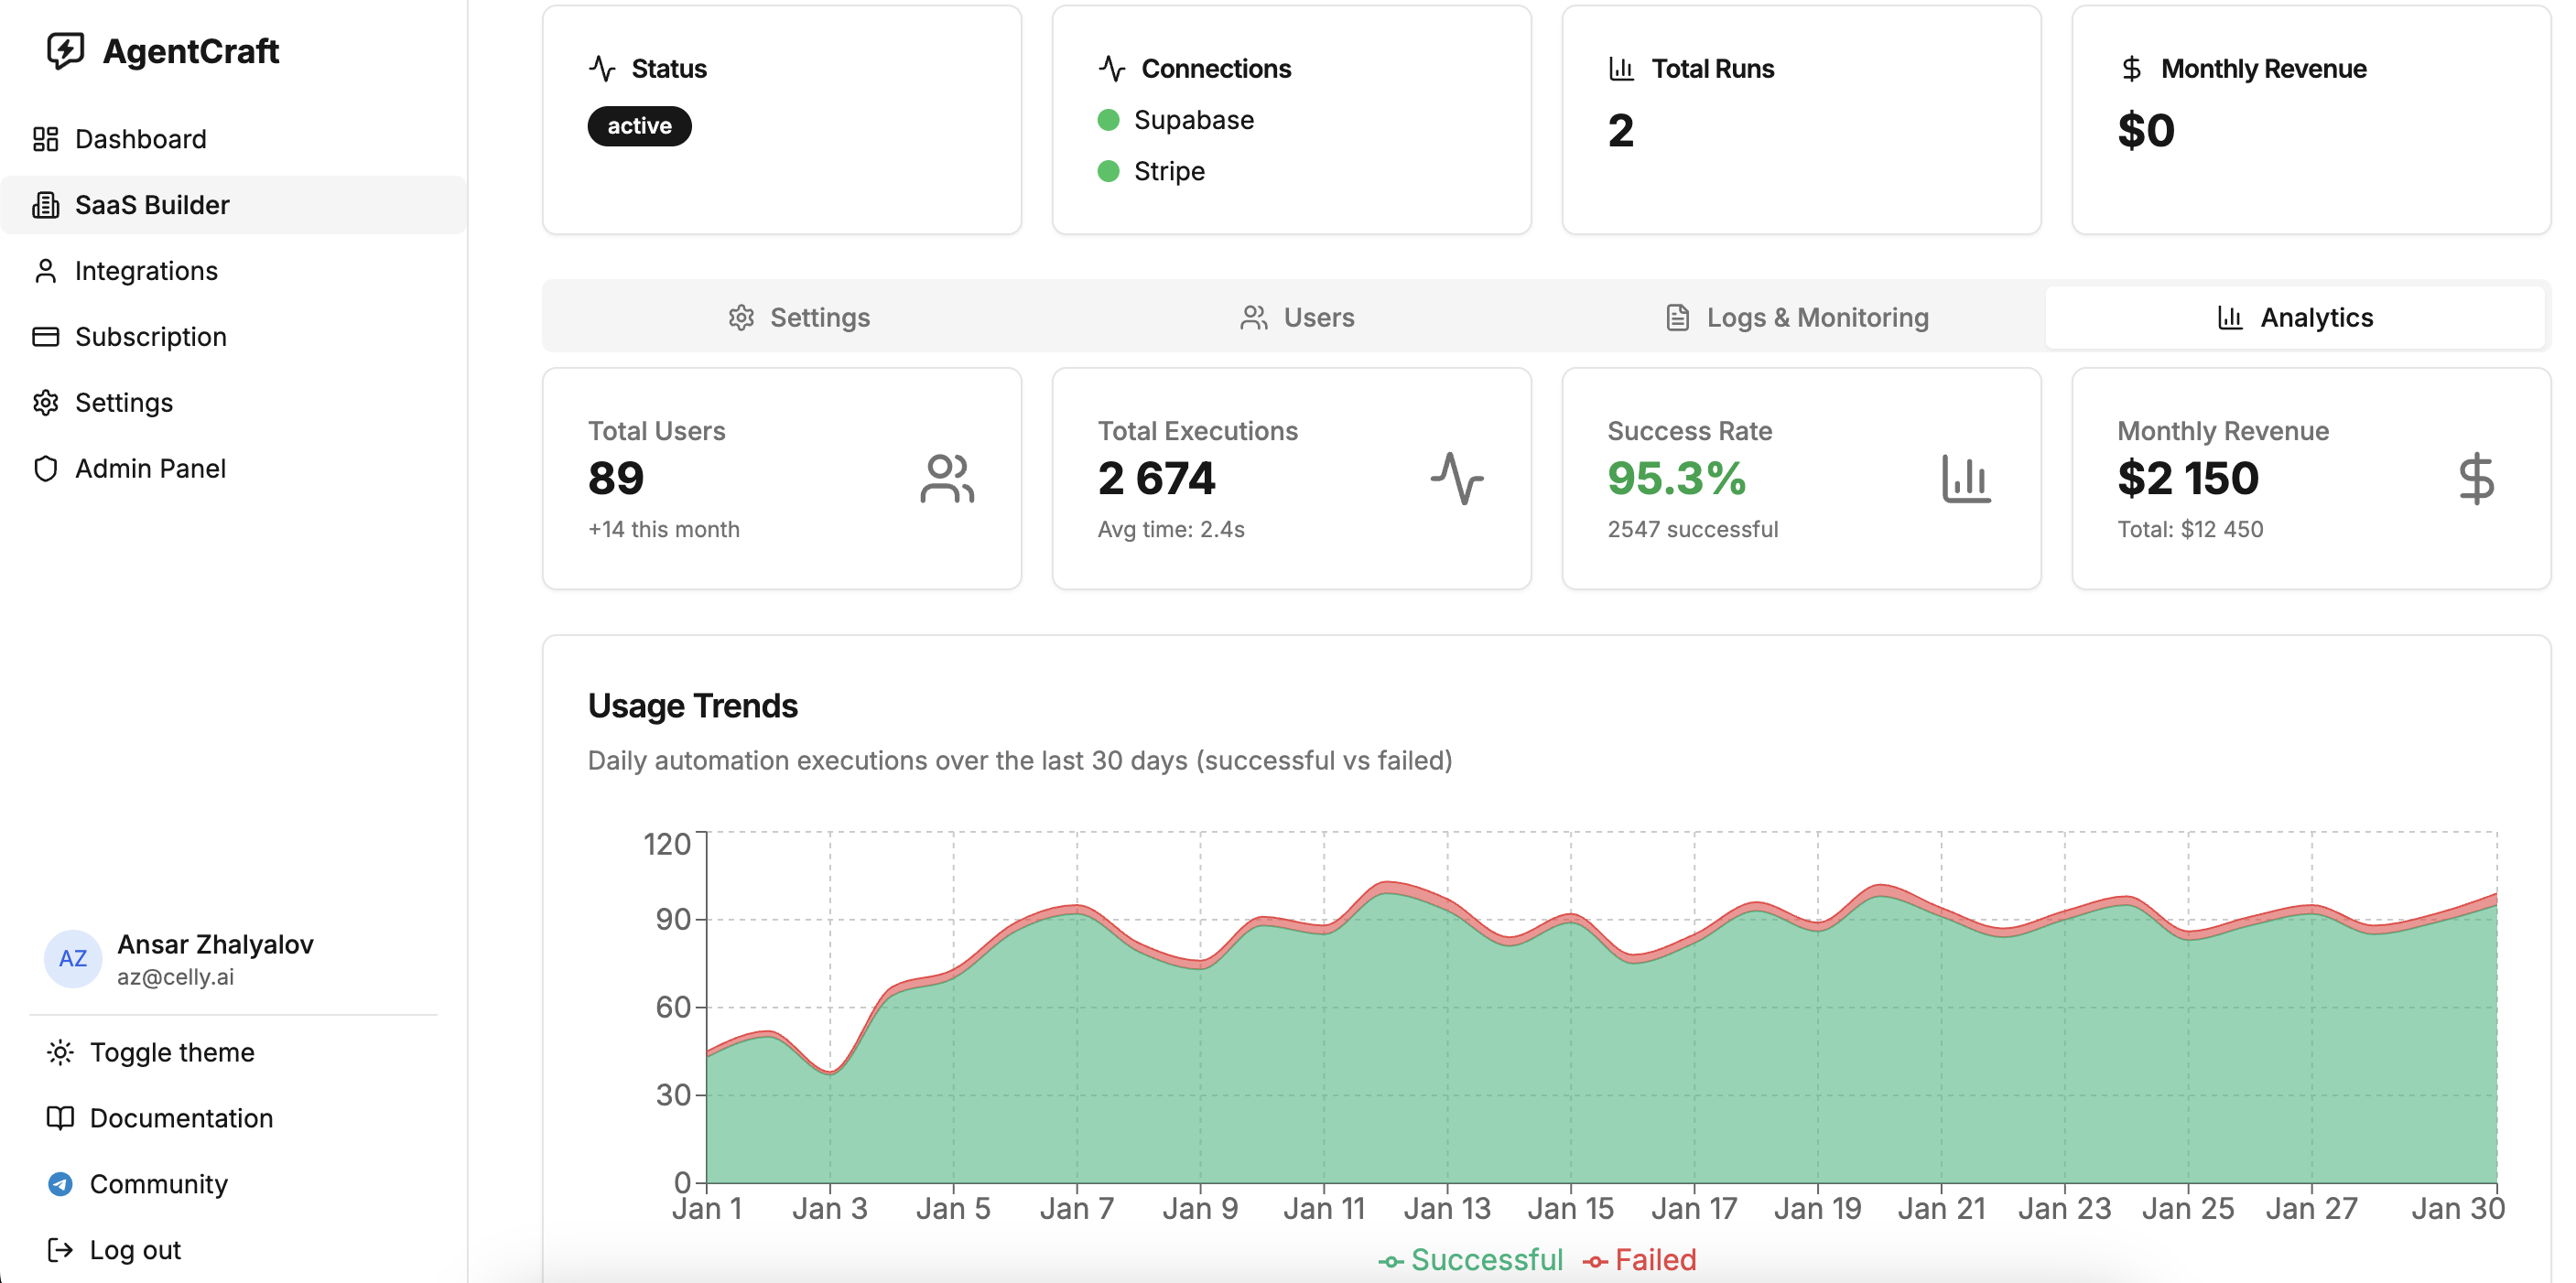
Task: Click the Monthly Revenue dollar icon
Action: pos(2476,479)
